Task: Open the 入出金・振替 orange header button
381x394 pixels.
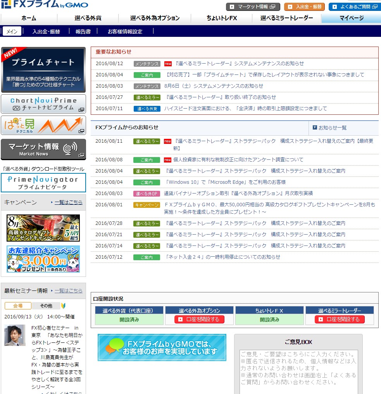Action: (x=304, y=7)
